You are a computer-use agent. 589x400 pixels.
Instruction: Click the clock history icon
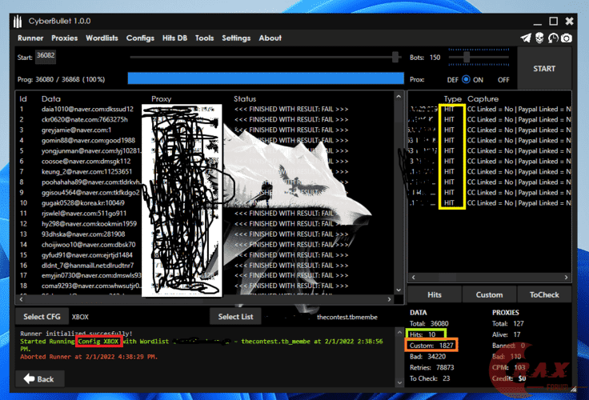click(553, 38)
